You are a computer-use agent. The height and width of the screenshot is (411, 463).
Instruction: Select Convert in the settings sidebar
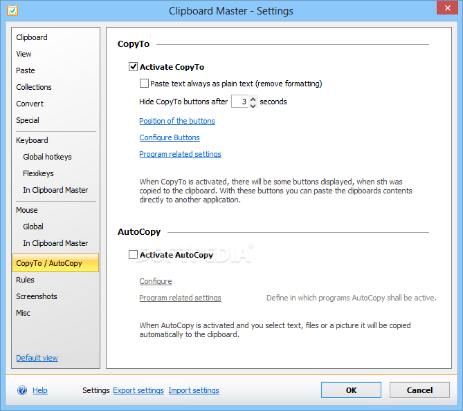click(x=30, y=104)
